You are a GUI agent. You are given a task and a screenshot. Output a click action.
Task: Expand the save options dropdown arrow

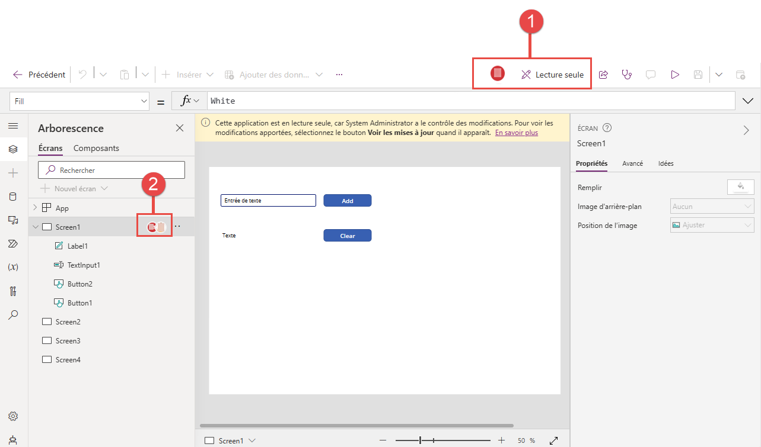719,75
